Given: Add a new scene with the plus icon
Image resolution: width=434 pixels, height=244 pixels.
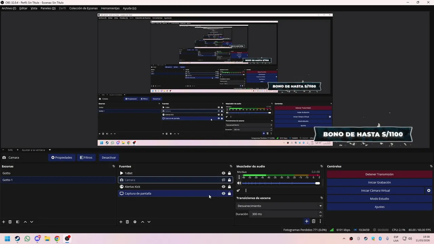Looking at the screenshot, I should pos(4,222).
